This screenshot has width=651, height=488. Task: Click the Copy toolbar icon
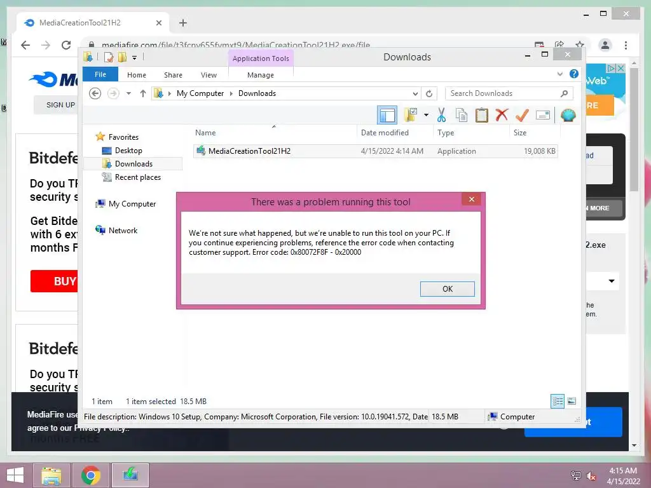coord(462,115)
